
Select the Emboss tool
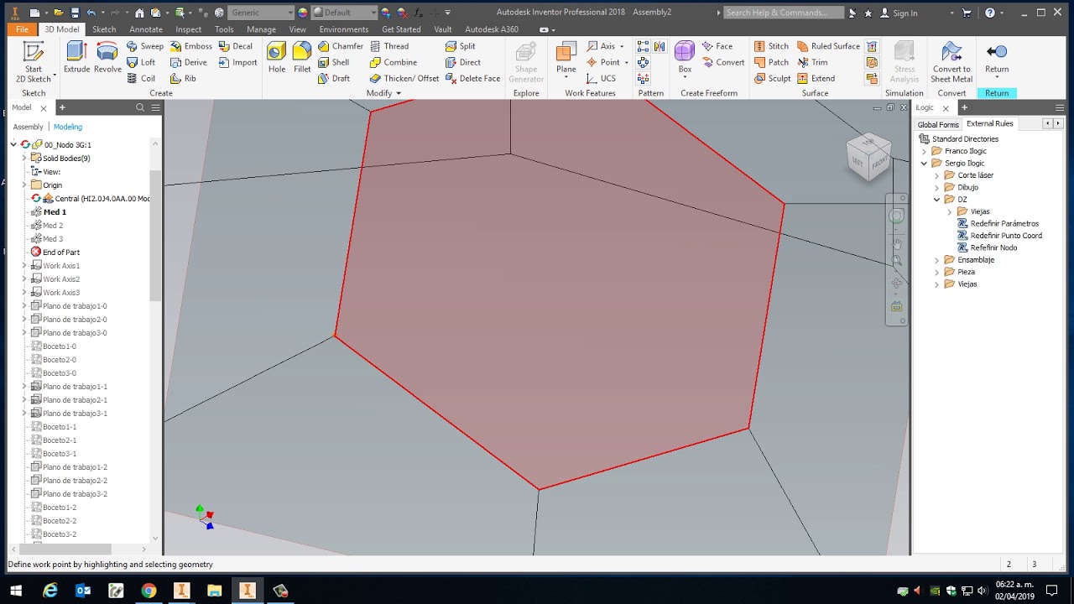pyautogui.click(x=190, y=46)
